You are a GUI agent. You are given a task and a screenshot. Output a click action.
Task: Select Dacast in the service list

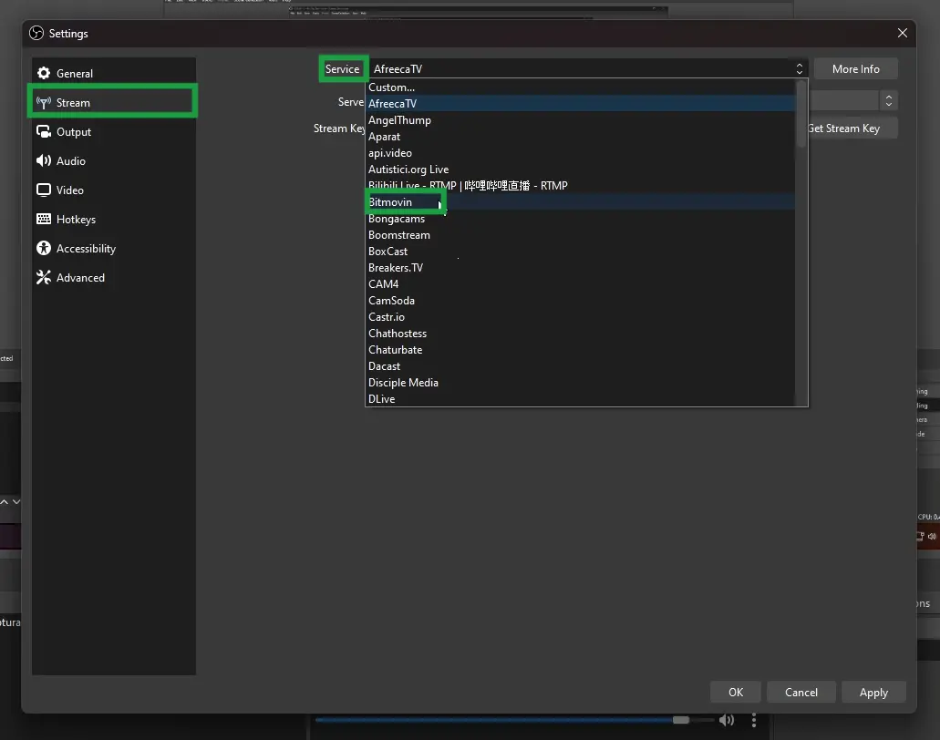[580, 366]
